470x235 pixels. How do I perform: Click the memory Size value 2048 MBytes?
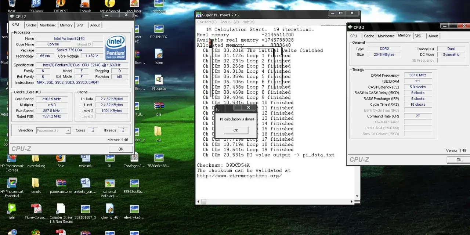(x=384, y=55)
